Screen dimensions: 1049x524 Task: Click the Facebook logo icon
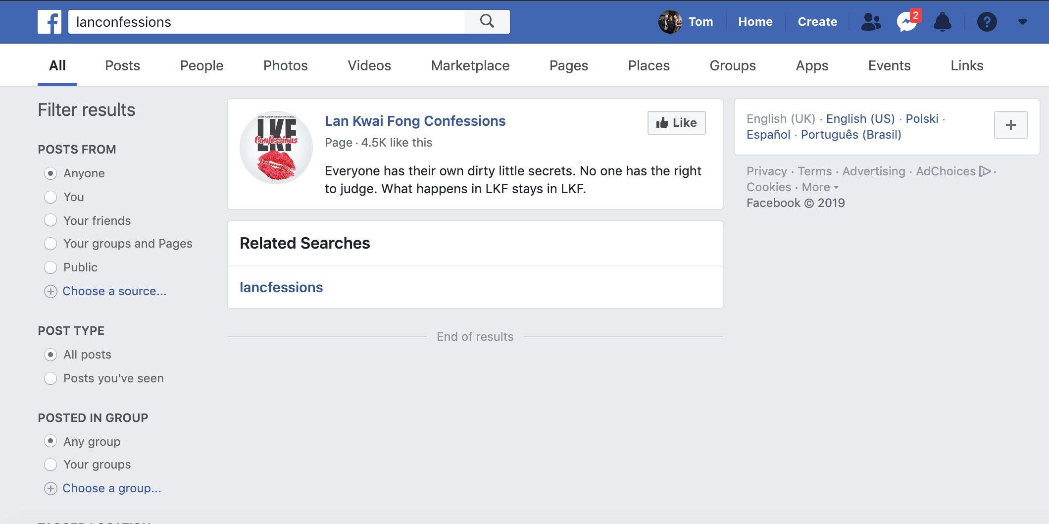pos(50,22)
